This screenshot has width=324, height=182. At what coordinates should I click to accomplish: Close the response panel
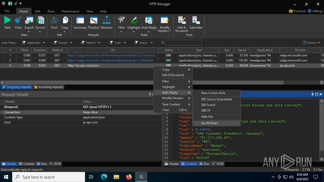(321, 94)
